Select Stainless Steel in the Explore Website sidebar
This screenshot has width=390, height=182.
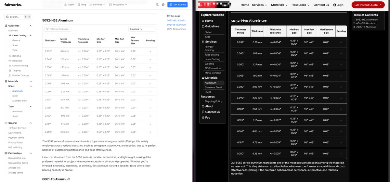click(x=213, y=87)
